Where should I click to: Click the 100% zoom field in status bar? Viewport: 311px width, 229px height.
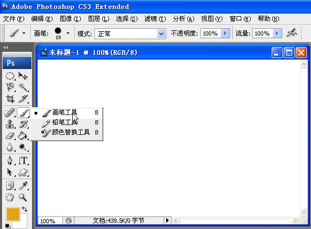50,221
